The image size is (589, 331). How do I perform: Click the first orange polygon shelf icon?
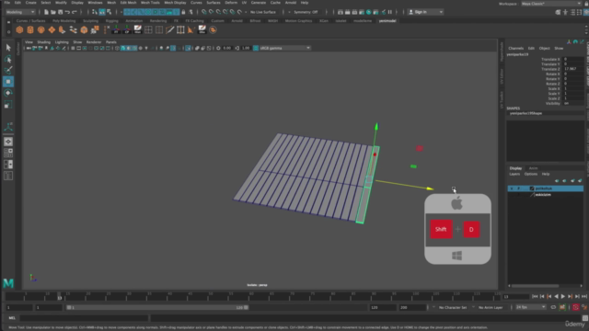(19, 29)
